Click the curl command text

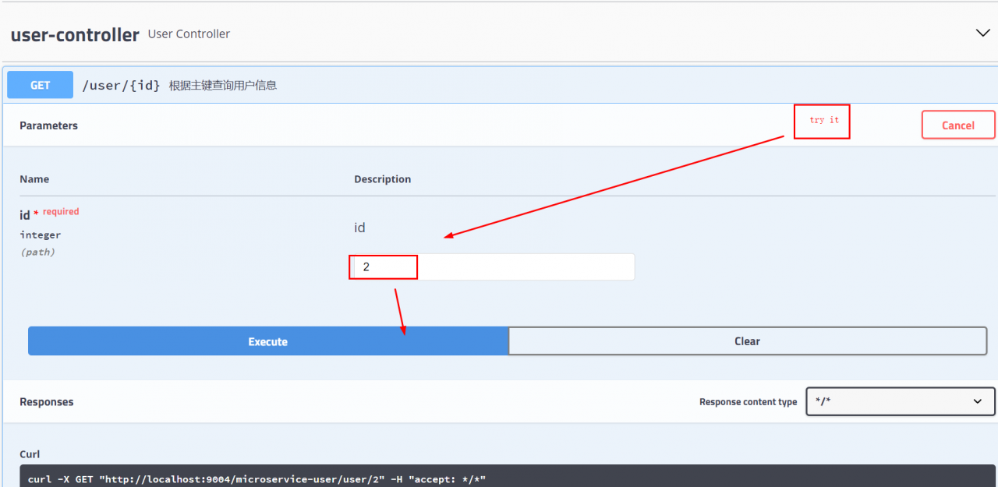pos(257,479)
